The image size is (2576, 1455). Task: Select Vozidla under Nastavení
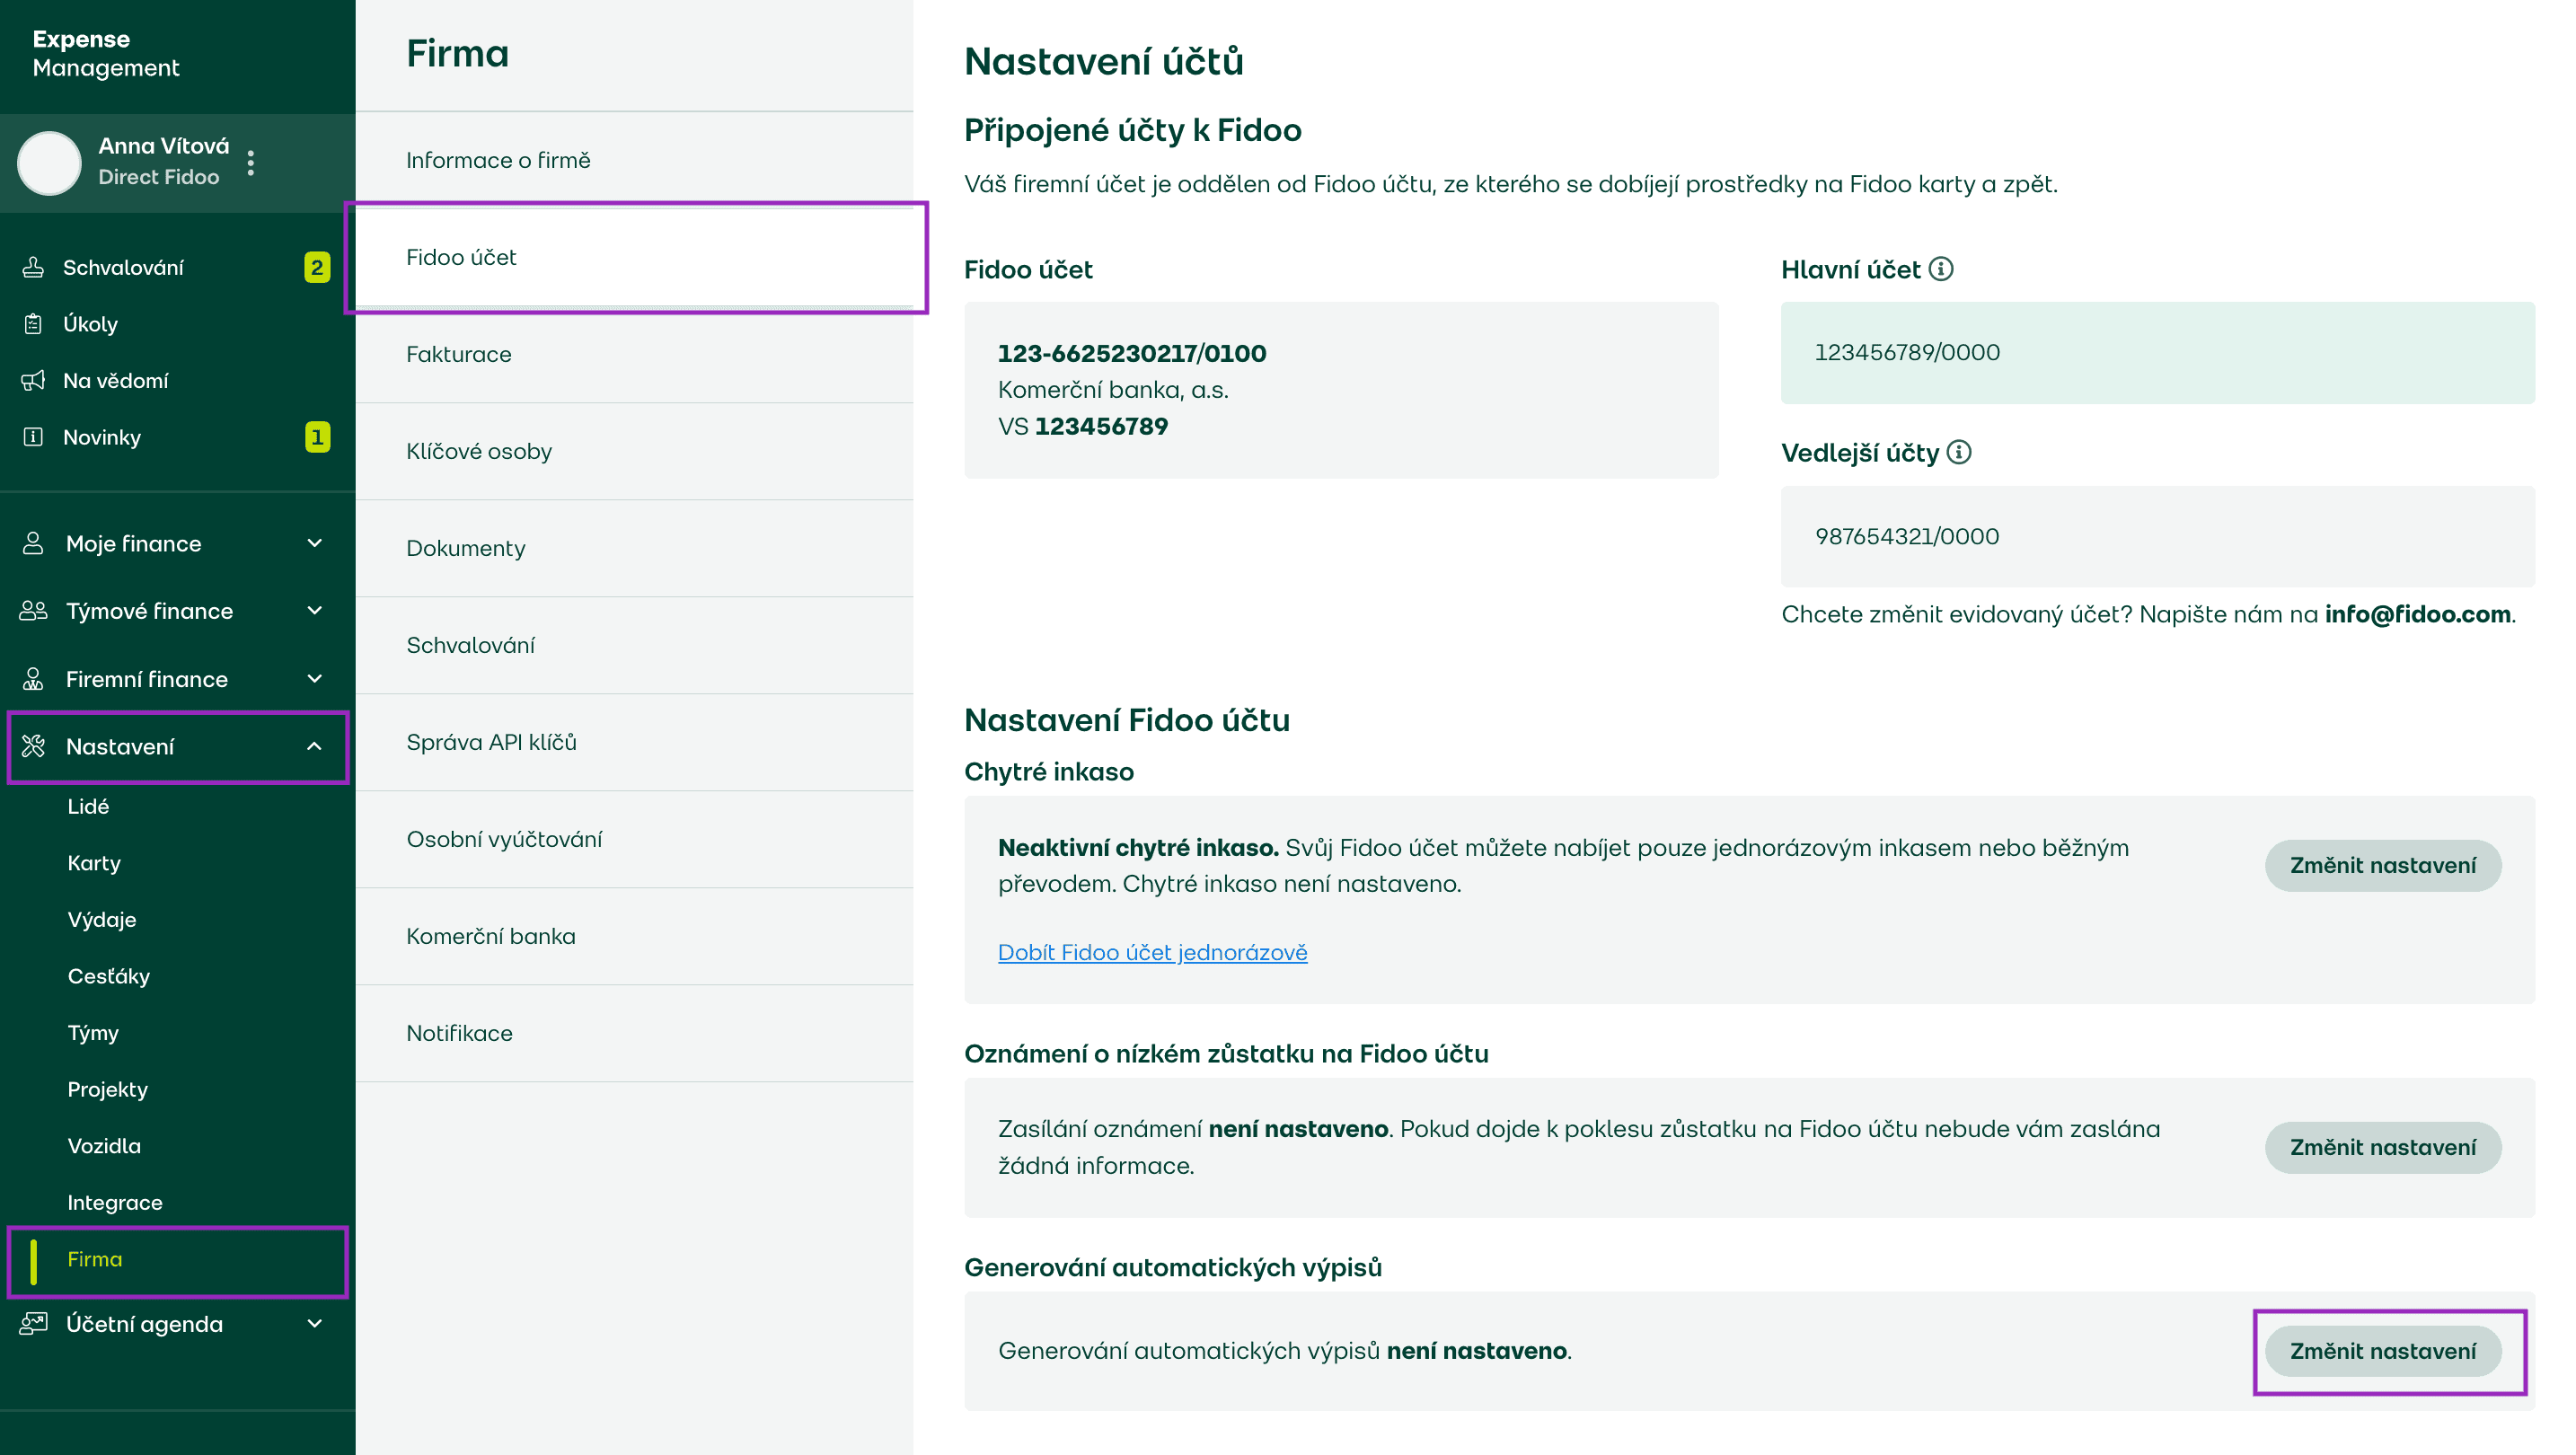pos(104,1146)
